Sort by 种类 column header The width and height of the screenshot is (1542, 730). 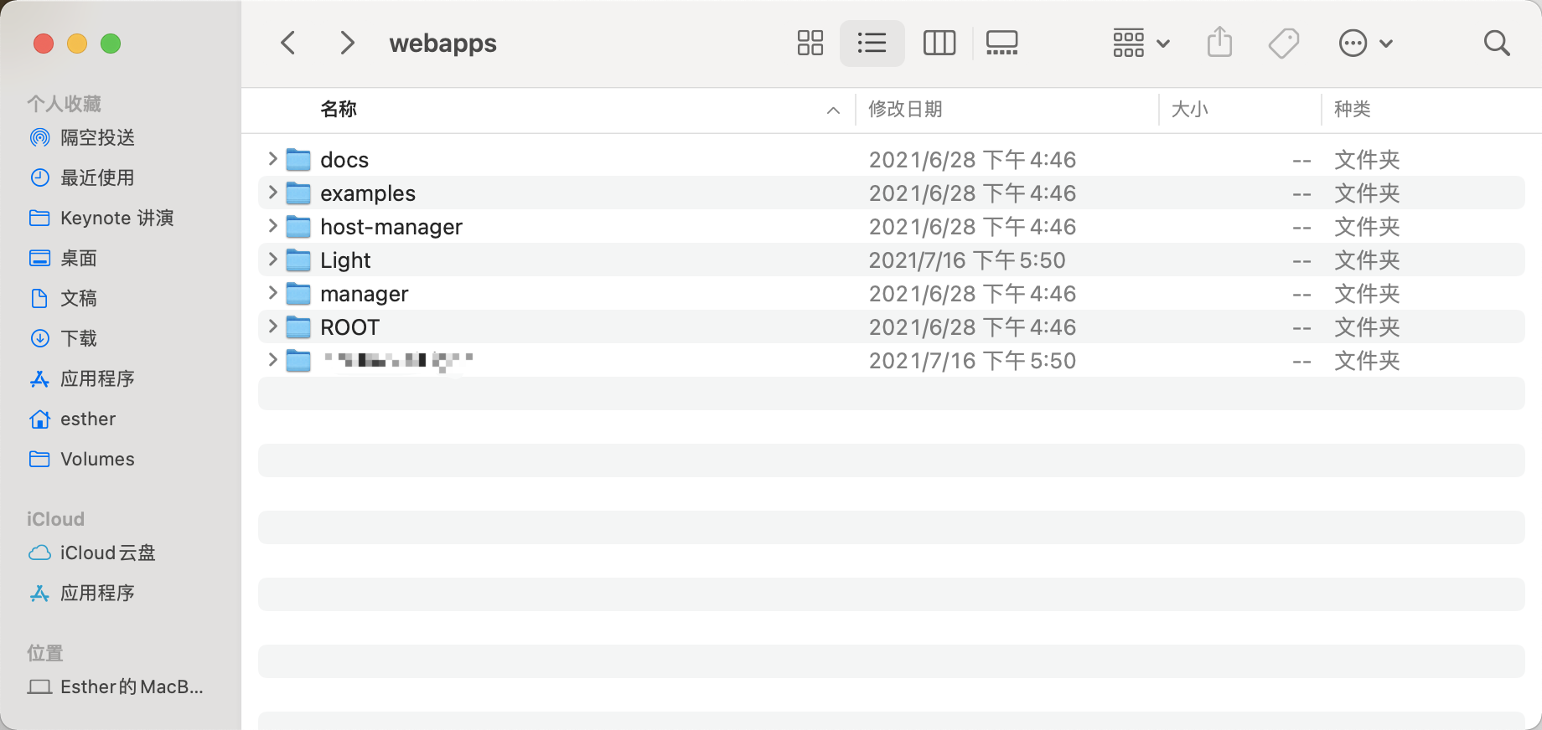(x=1353, y=109)
